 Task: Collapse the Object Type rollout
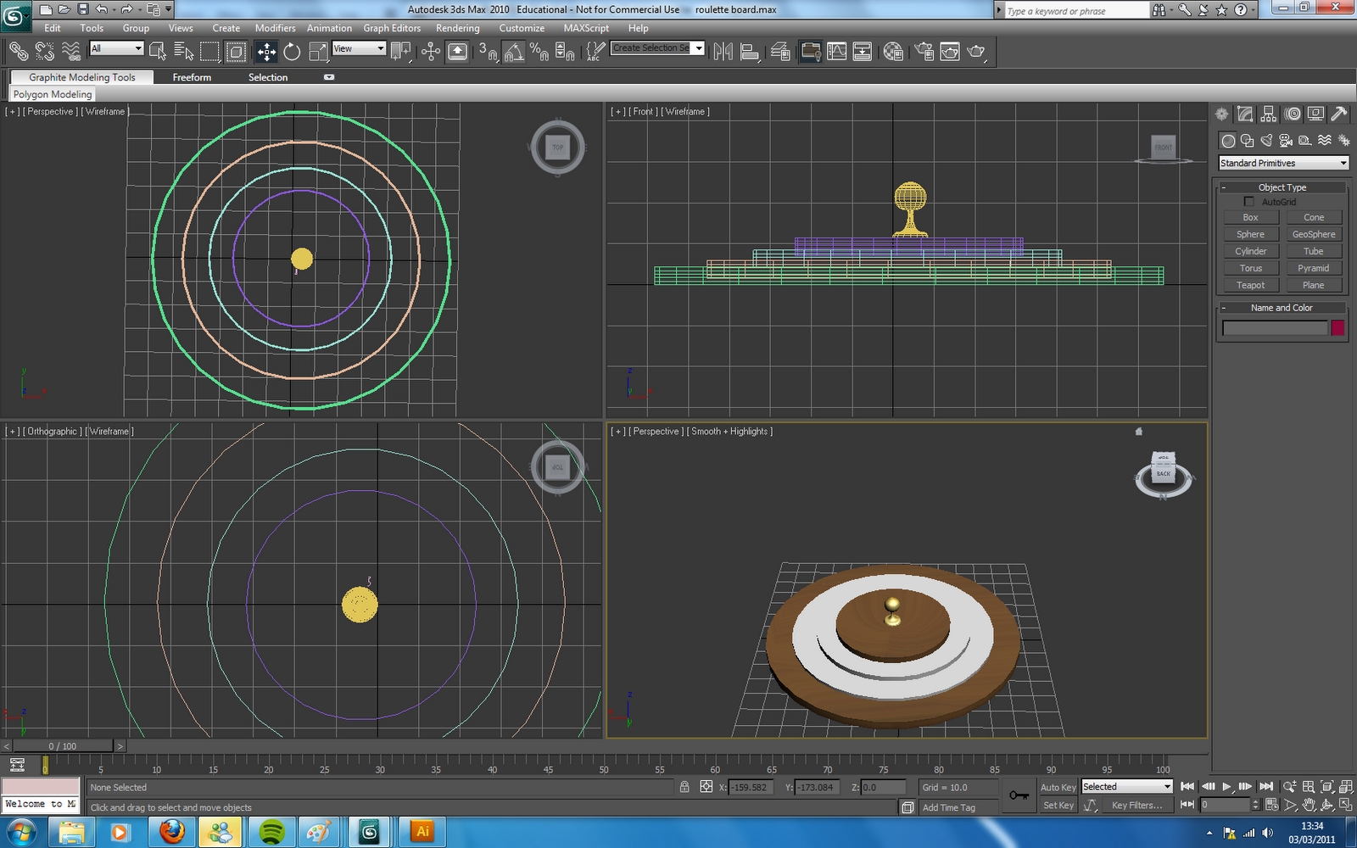click(x=1282, y=187)
